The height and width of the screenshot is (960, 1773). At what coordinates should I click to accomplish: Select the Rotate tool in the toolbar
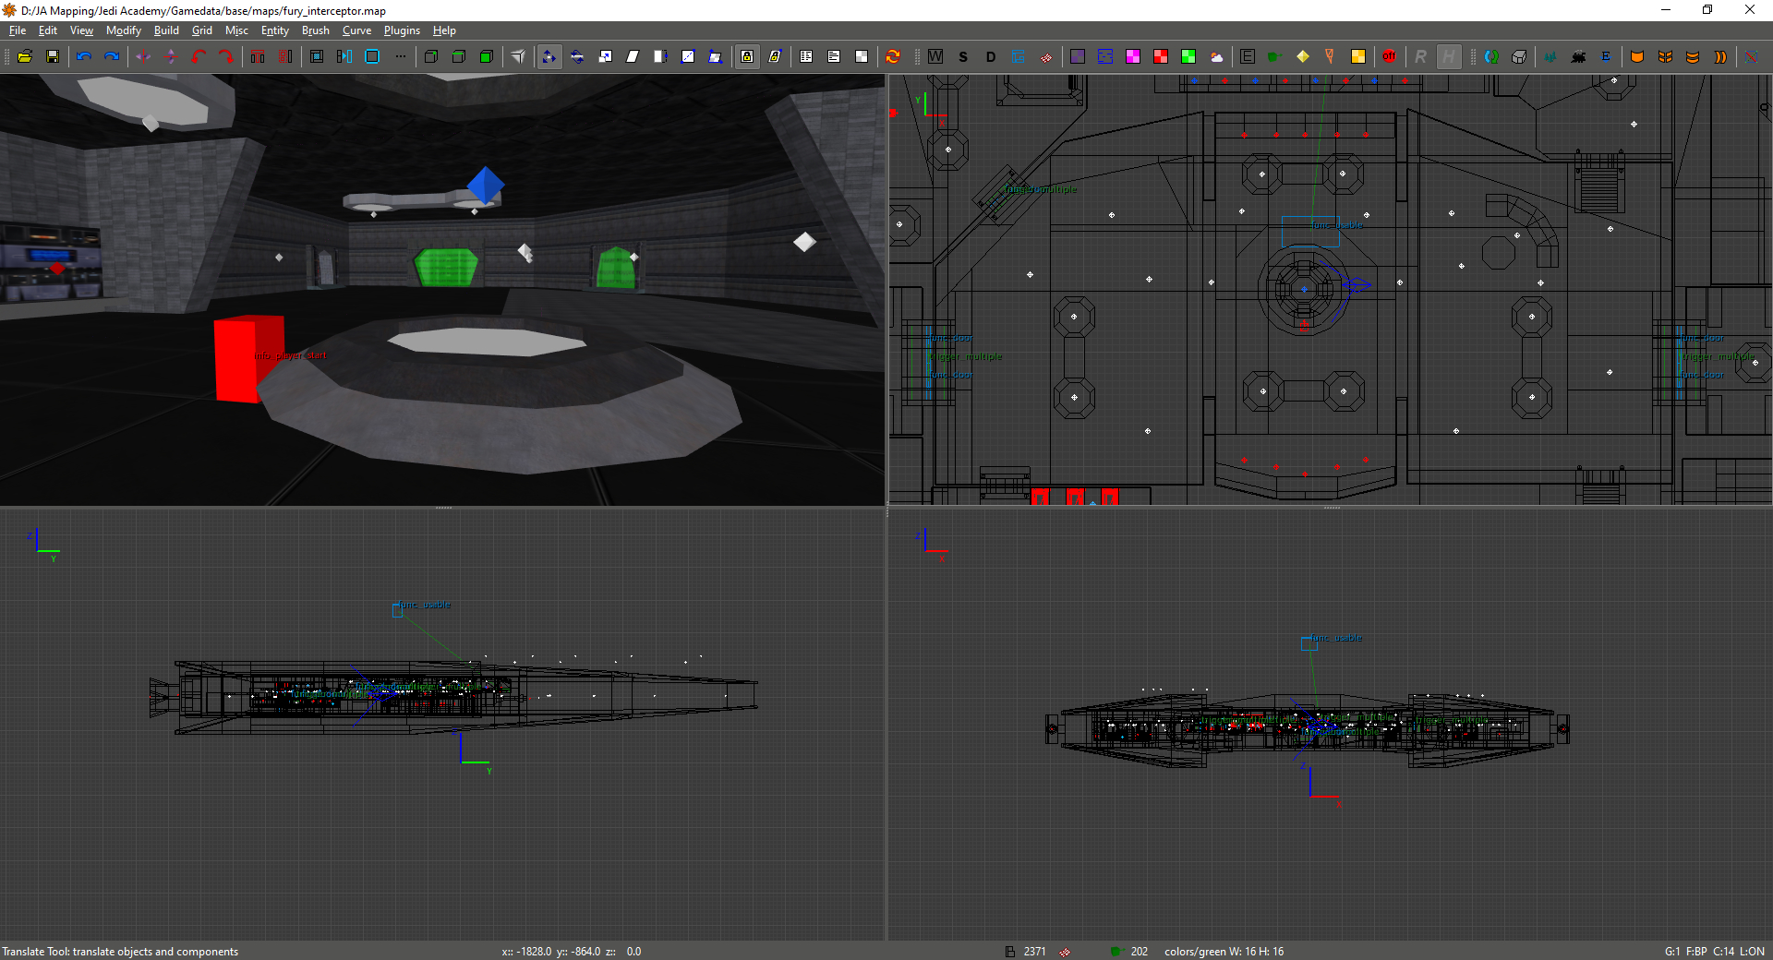coord(577,56)
